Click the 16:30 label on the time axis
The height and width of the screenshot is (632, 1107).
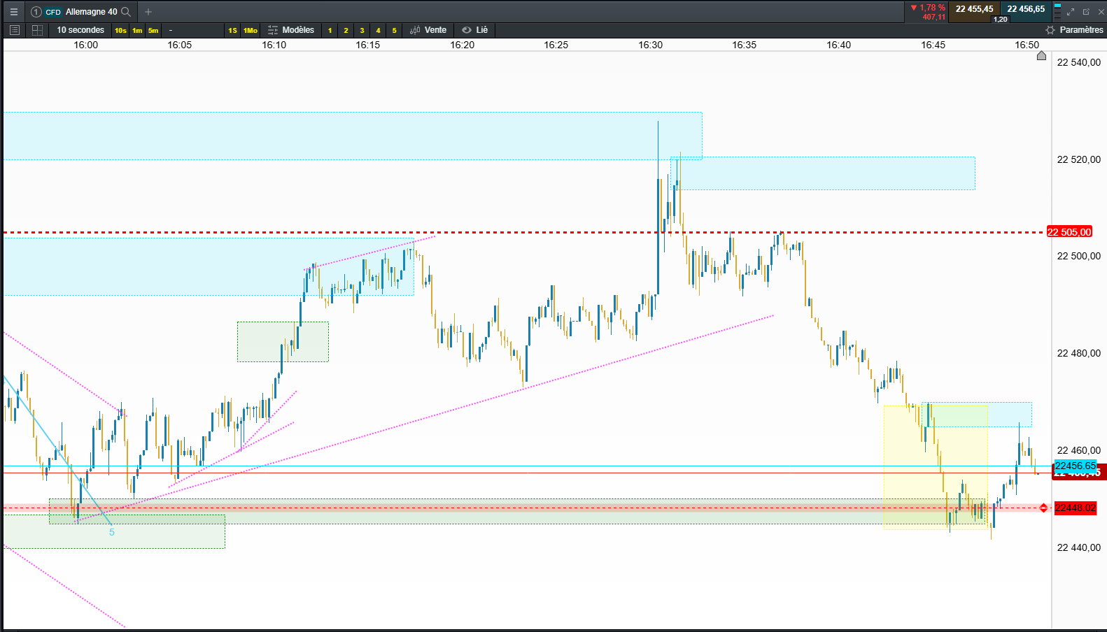(x=651, y=45)
